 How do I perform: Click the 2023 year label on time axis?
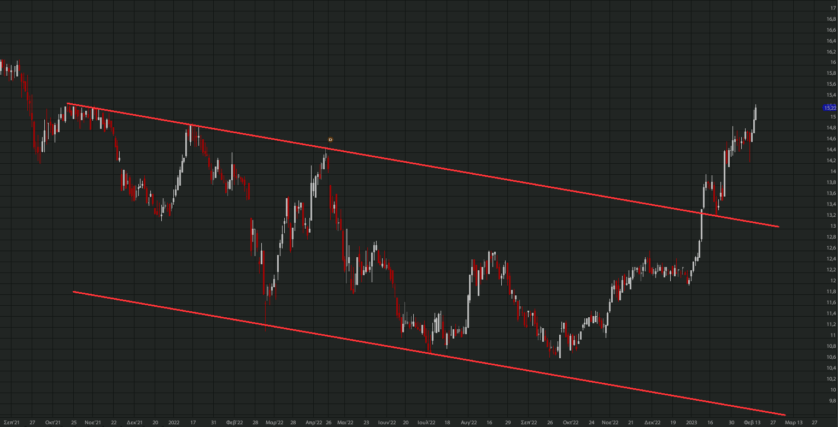(692, 423)
